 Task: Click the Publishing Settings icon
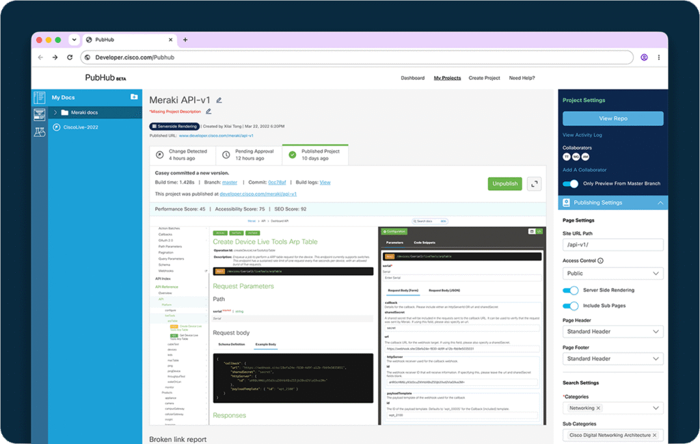click(x=566, y=203)
